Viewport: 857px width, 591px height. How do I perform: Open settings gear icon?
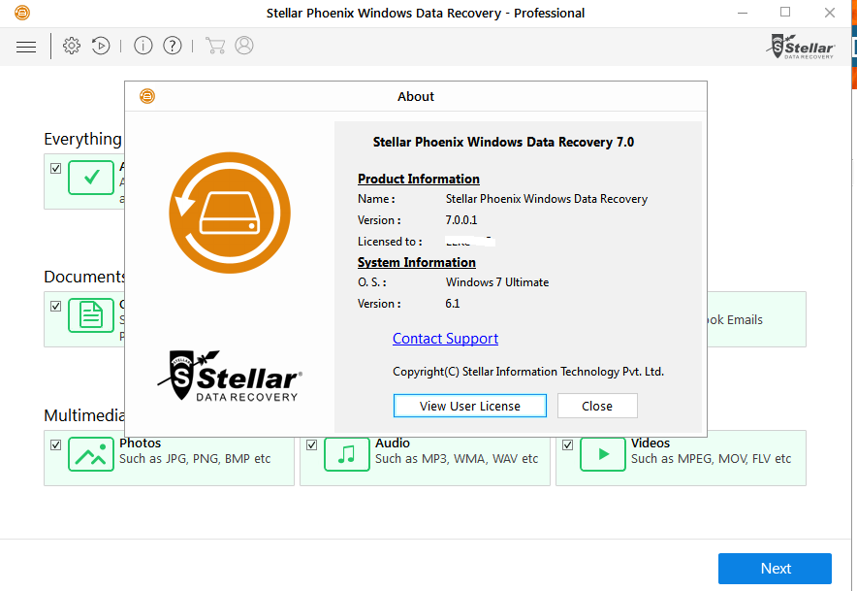click(72, 46)
